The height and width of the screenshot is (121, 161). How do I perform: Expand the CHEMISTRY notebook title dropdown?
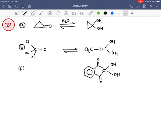82,6
